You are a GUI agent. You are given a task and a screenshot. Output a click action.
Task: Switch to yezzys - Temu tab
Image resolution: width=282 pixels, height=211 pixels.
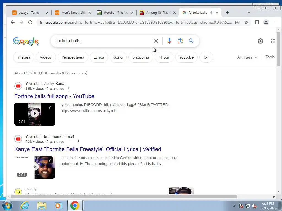click(29, 13)
